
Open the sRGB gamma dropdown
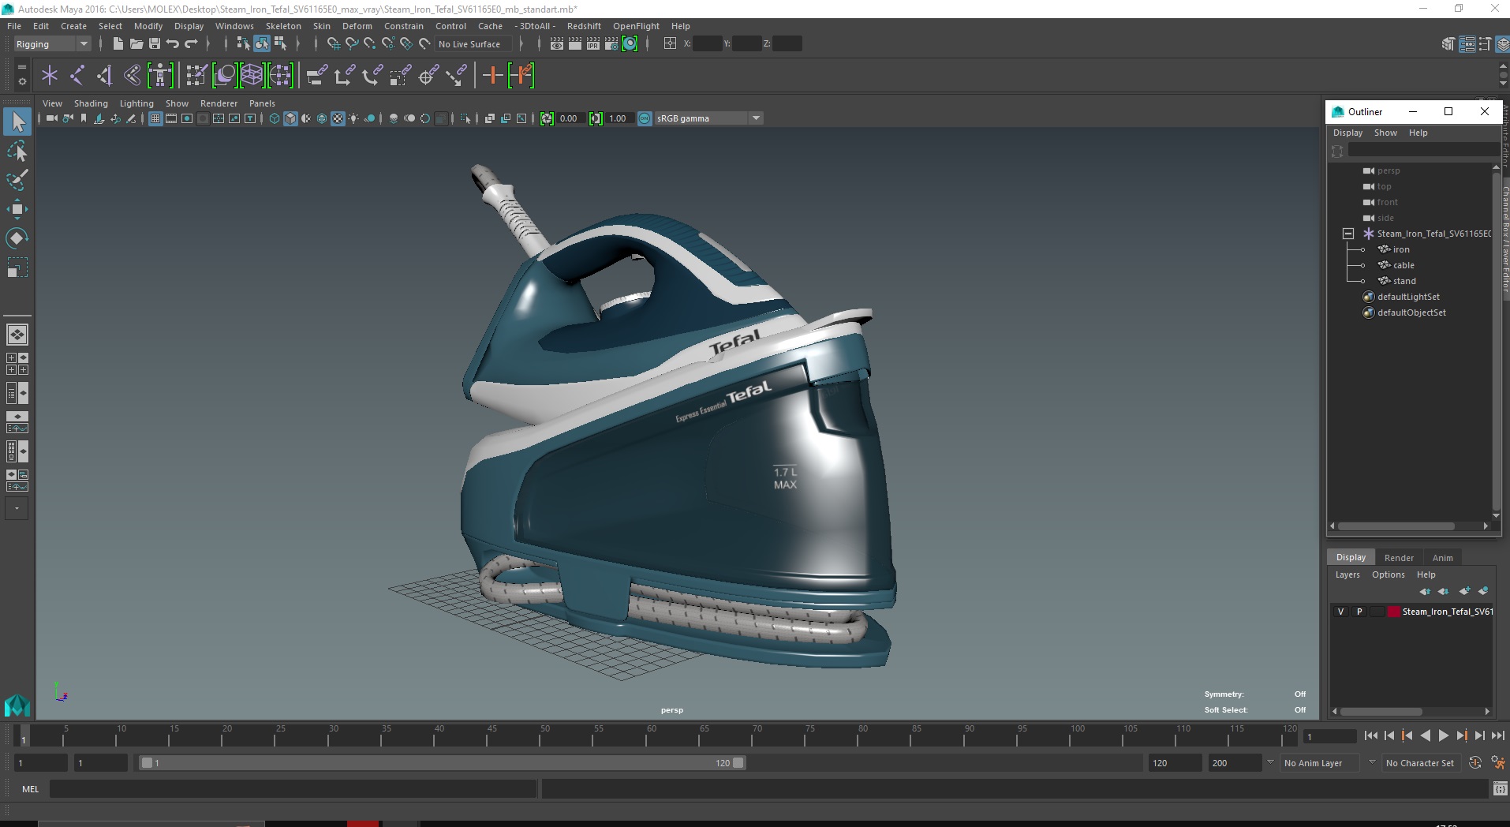pyautogui.click(x=708, y=118)
